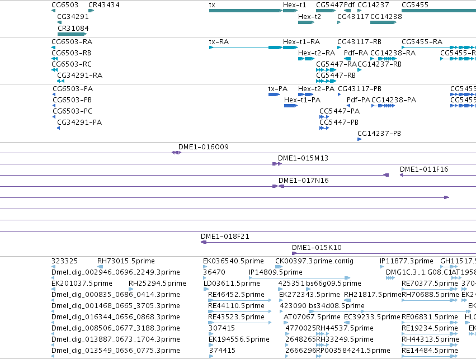The width and height of the screenshot is (476, 359).
Task: Select the CG5455 gene label
Action: 414,5
